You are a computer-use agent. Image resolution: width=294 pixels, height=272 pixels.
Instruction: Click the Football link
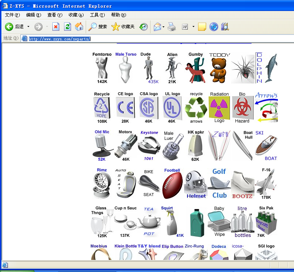[172, 170]
